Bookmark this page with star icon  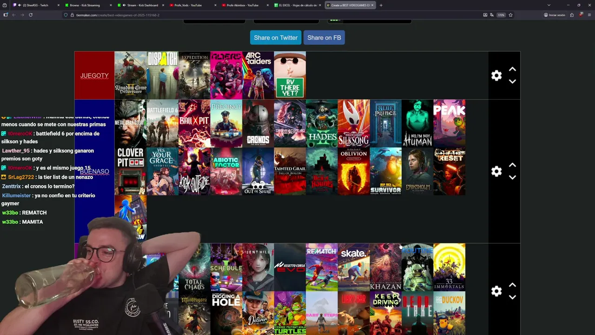(x=510, y=15)
